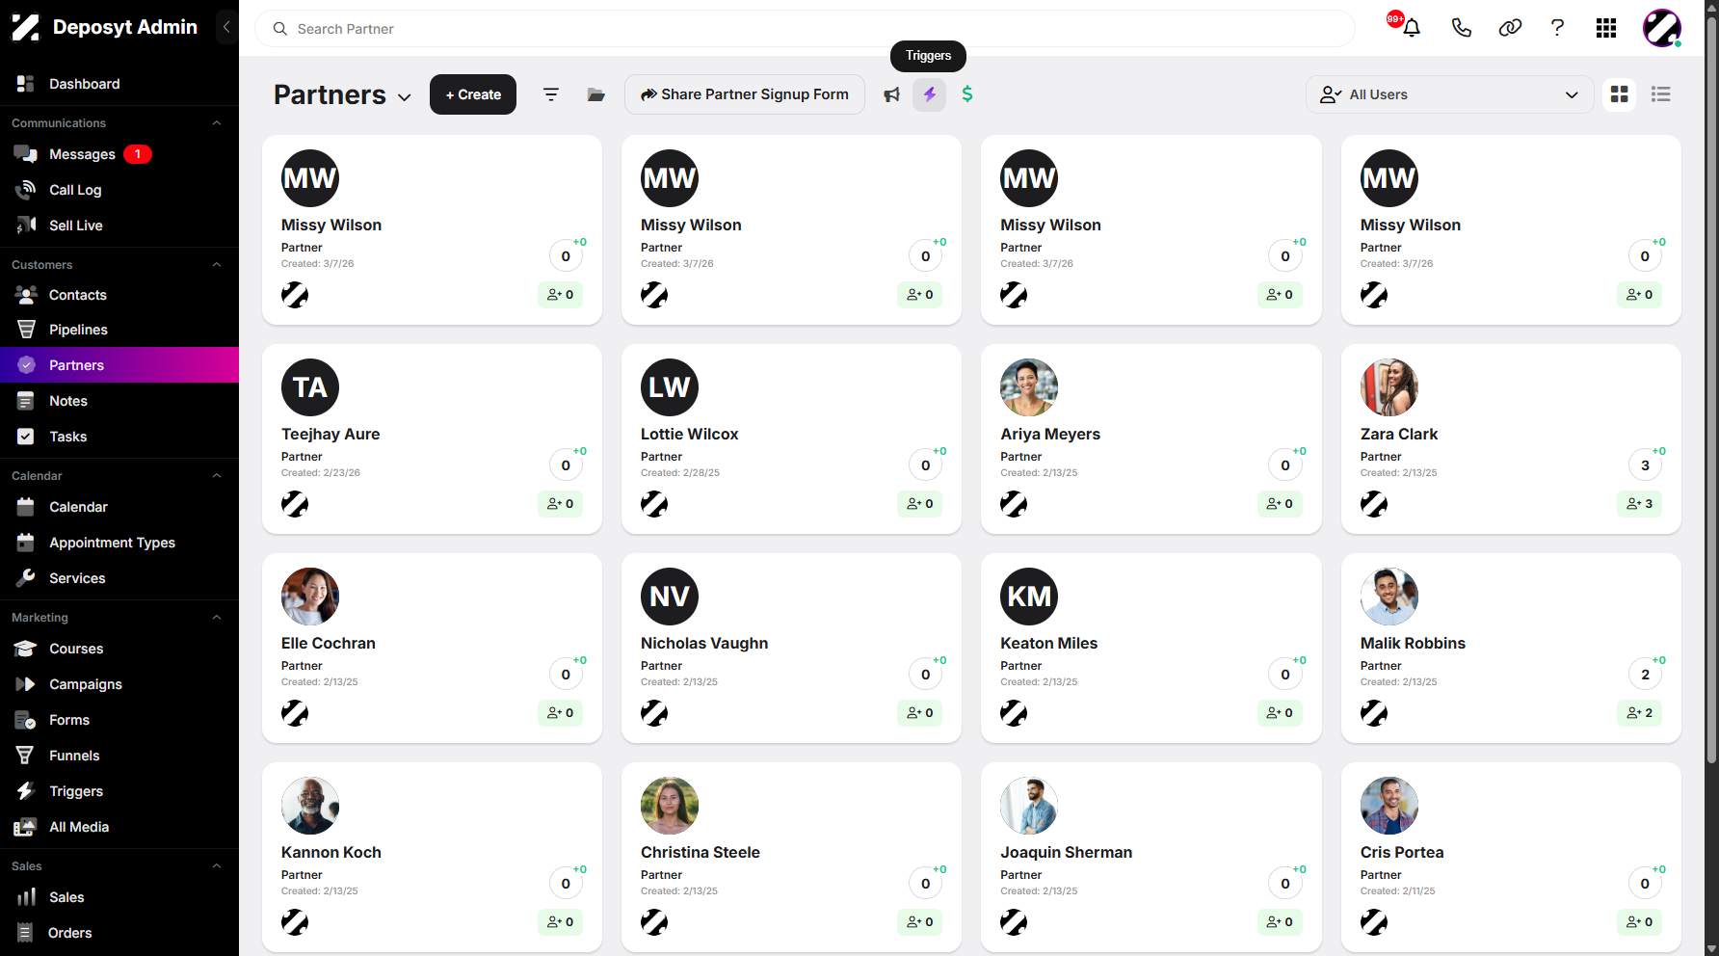Viewport: 1719px width, 956px height.
Task: Open Teejhay Aure partner card
Action: pyautogui.click(x=432, y=438)
